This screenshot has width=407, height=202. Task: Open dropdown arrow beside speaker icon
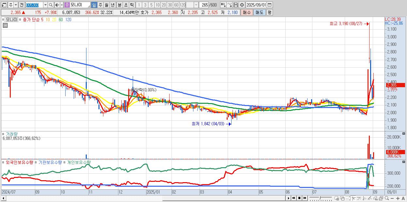point(62,5)
